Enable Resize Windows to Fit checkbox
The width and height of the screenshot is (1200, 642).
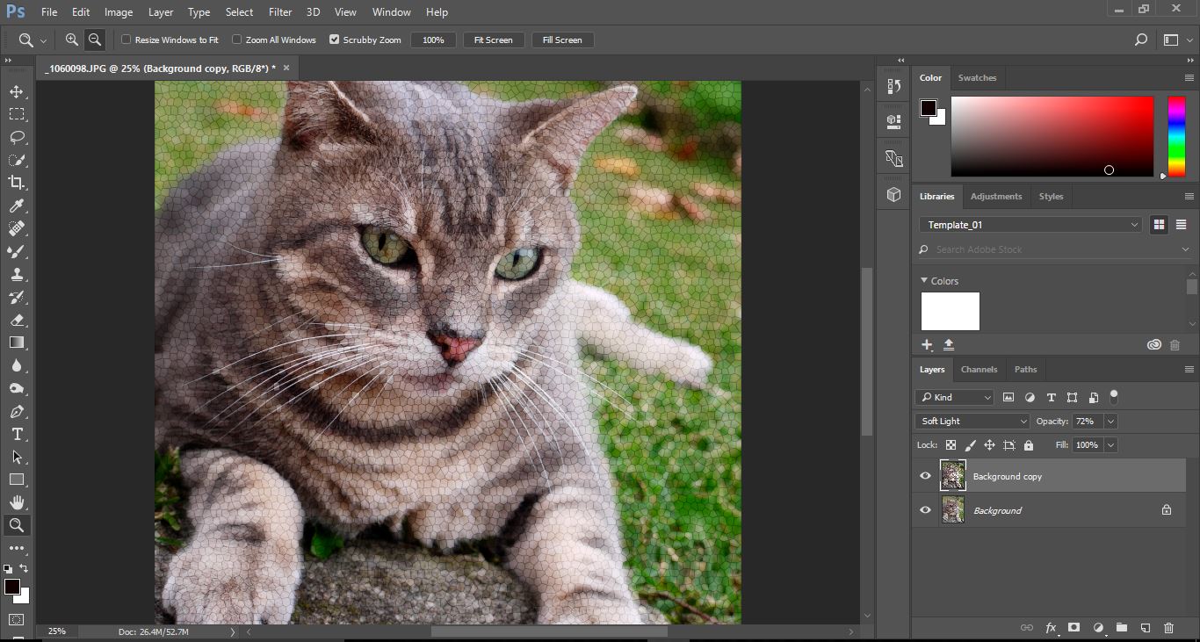[x=126, y=40]
